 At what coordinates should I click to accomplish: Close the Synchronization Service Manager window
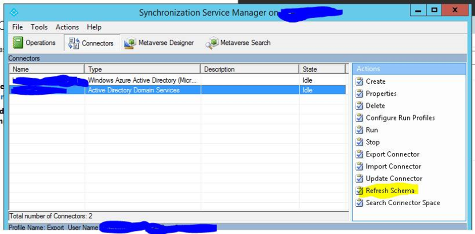coord(454,11)
